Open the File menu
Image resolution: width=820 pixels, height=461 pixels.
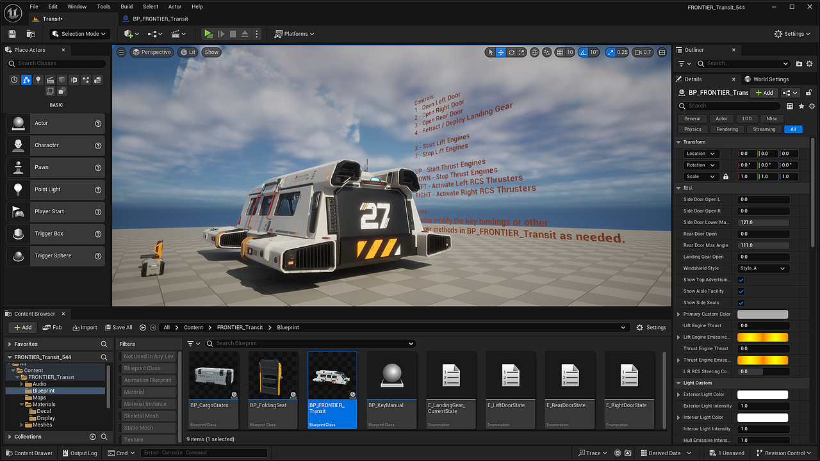[x=35, y=6]
